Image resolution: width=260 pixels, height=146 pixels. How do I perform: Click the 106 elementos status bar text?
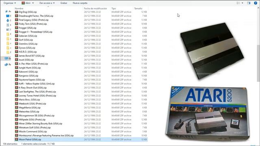pyautogui.click(x=10, y=144)
